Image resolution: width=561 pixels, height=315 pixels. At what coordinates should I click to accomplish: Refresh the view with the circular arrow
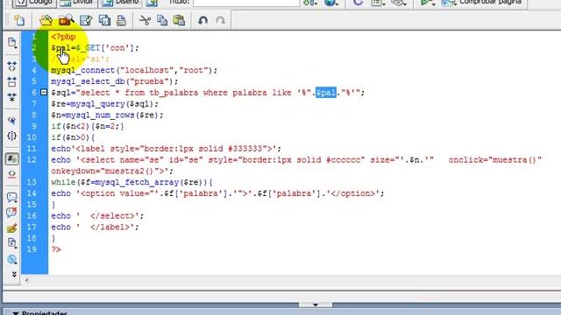(358, 3)
